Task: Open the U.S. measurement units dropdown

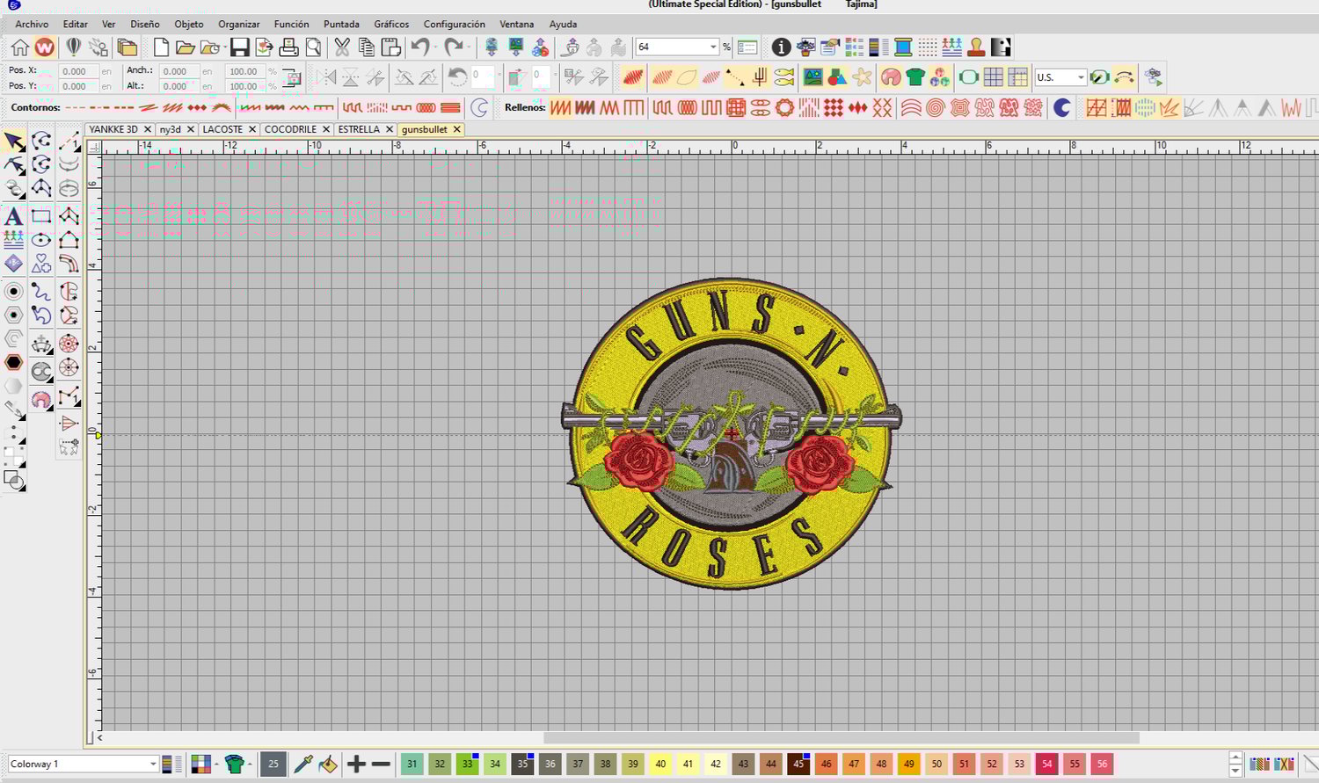Action: click(1080, 77)
